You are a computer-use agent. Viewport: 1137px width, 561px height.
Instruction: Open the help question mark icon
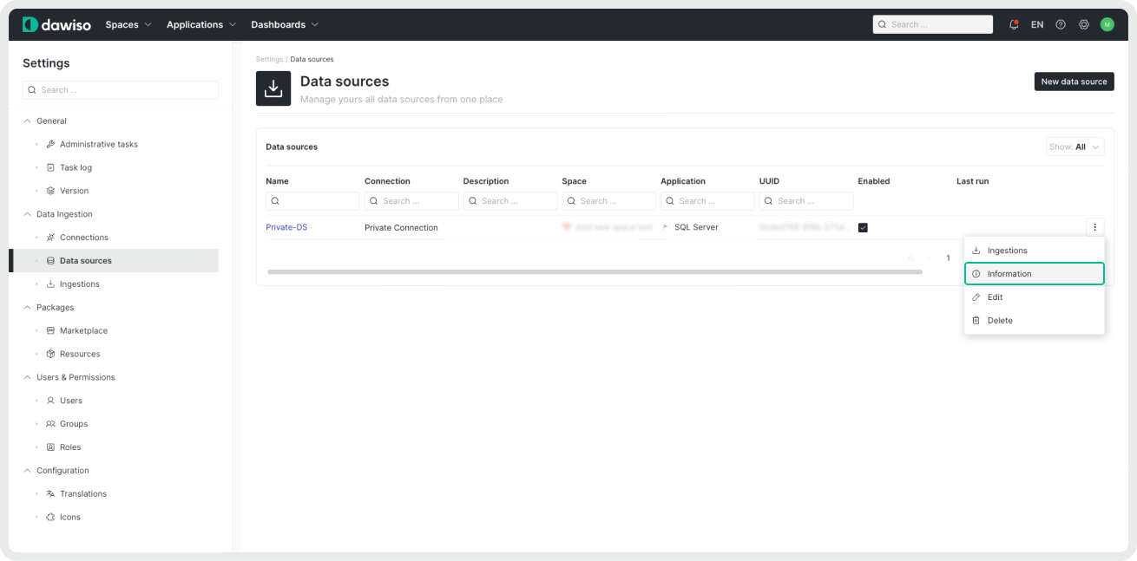1061,24
